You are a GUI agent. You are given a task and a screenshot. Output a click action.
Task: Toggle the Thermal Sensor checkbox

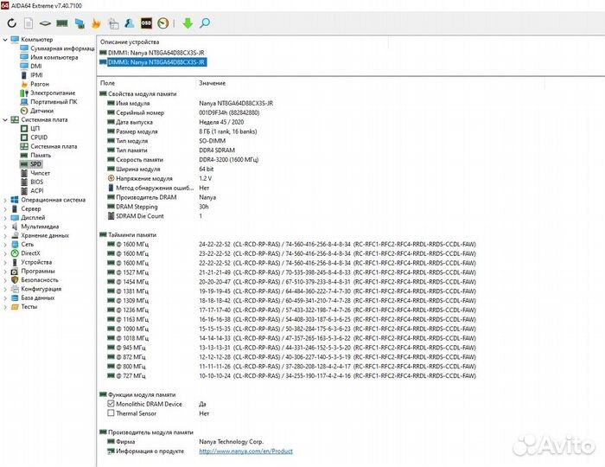tap(110, 413)
